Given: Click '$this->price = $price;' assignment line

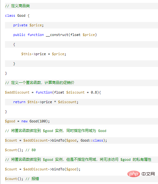Looking at the screenshot, I should point(44,54).
